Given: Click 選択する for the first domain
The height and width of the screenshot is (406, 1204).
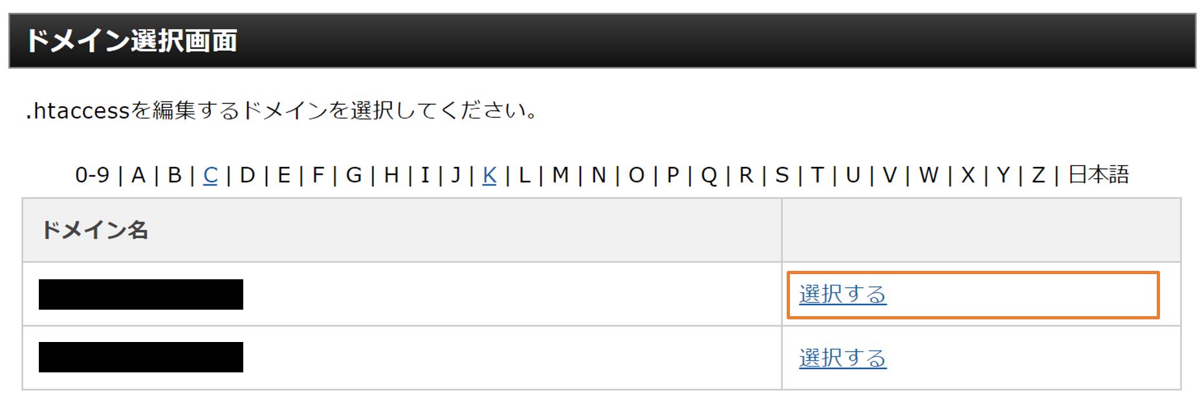Looking at the screenshot, I should [x=841, y=294].
